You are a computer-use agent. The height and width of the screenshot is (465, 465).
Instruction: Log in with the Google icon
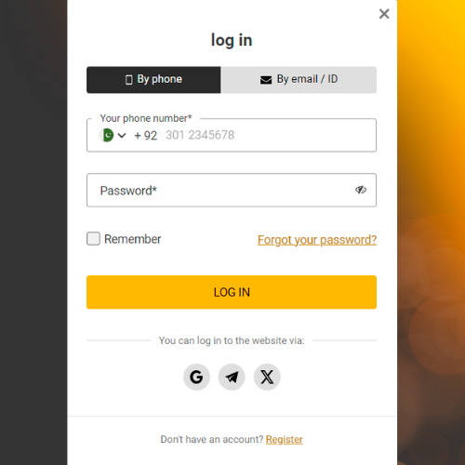pos(196,377)
